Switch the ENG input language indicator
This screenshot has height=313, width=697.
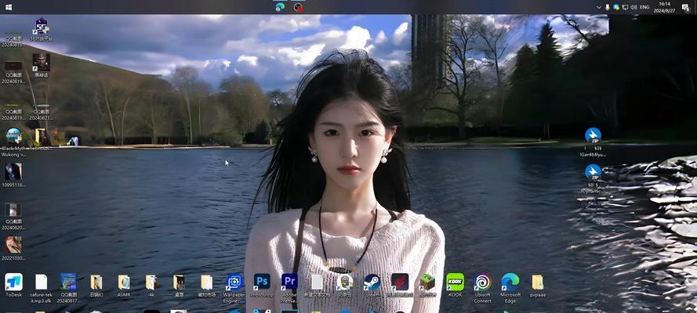coord(644,7)
